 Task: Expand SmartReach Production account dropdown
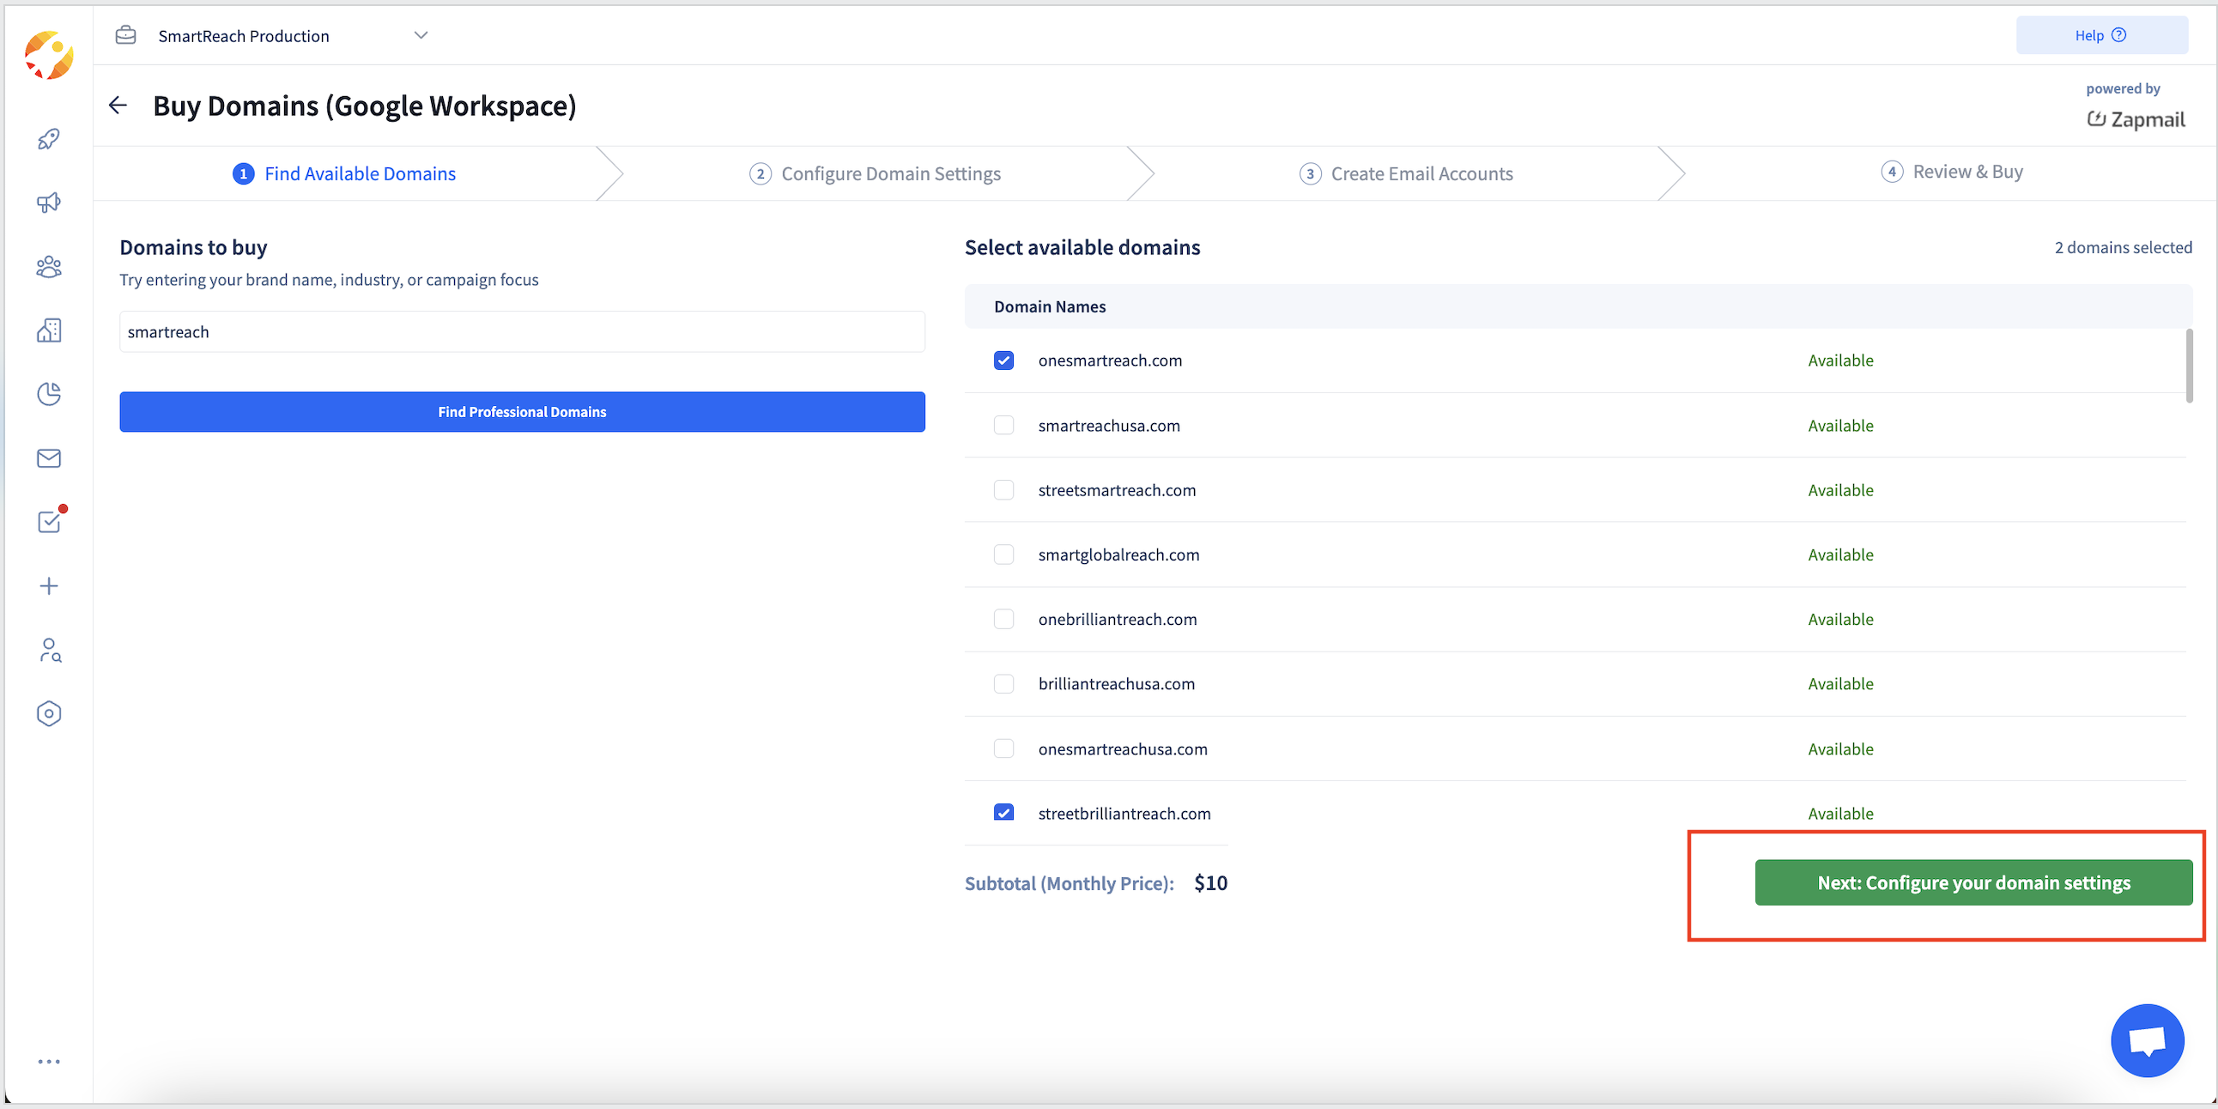point(421,35)
